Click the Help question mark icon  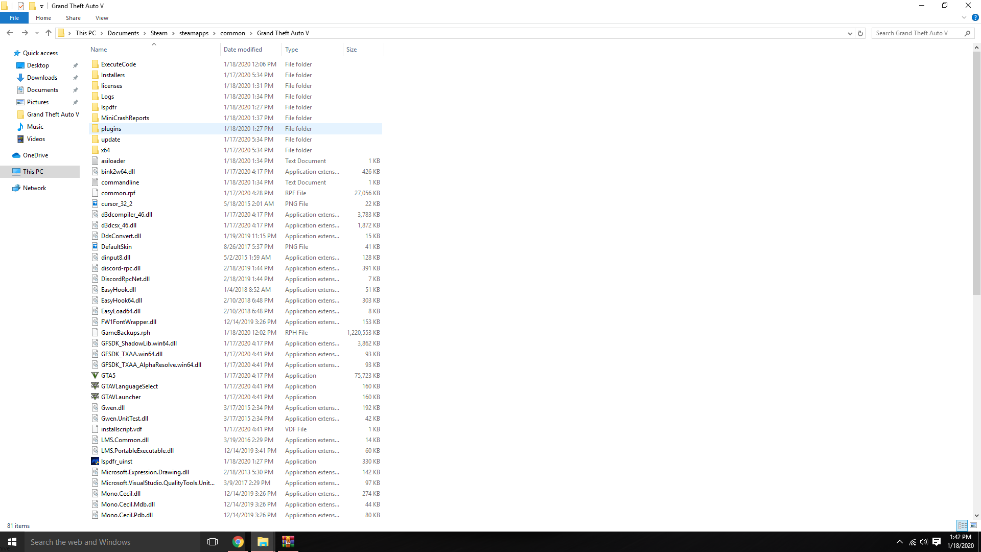(x=975, y=17)
